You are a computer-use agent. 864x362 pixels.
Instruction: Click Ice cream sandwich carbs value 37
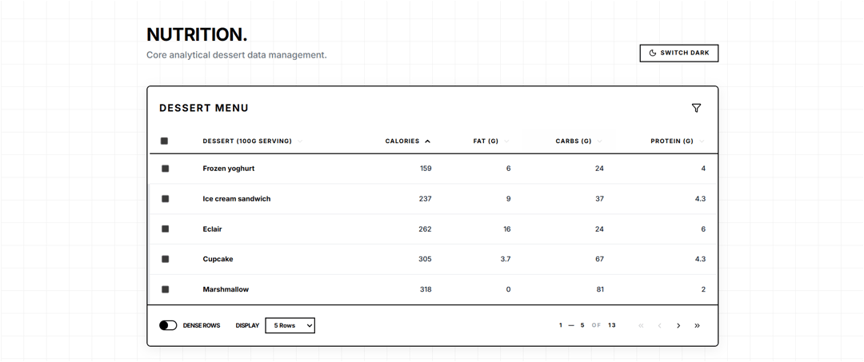tap(599, 199)
